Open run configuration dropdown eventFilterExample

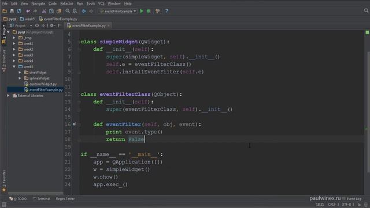[x=118, y=11]
